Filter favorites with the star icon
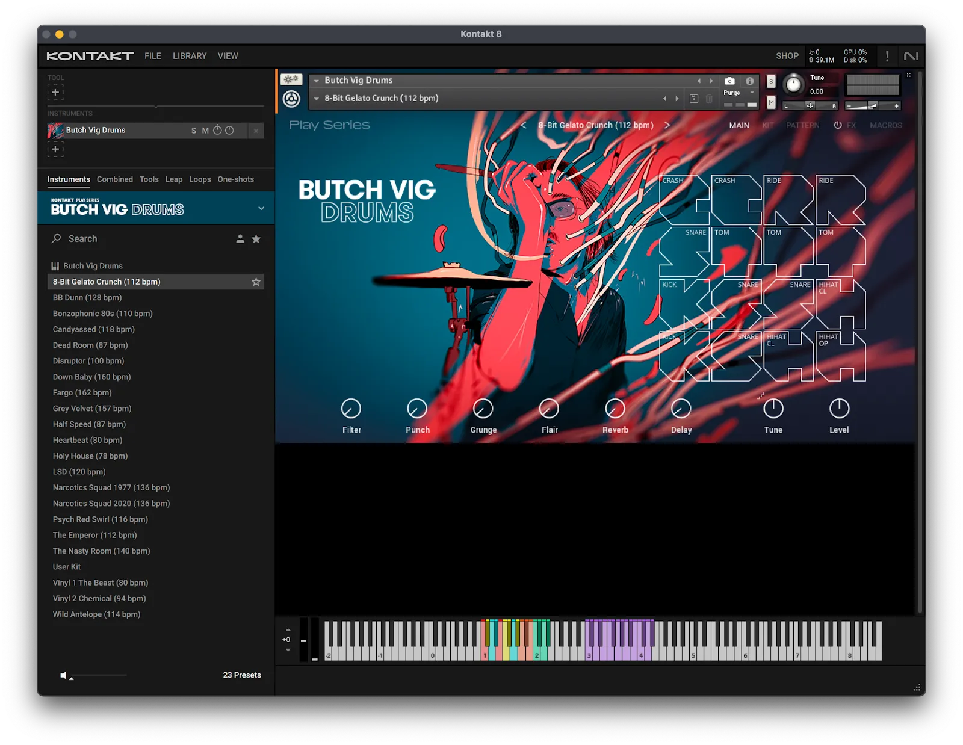This screenshot has height=745, width=963. (256, 239)
